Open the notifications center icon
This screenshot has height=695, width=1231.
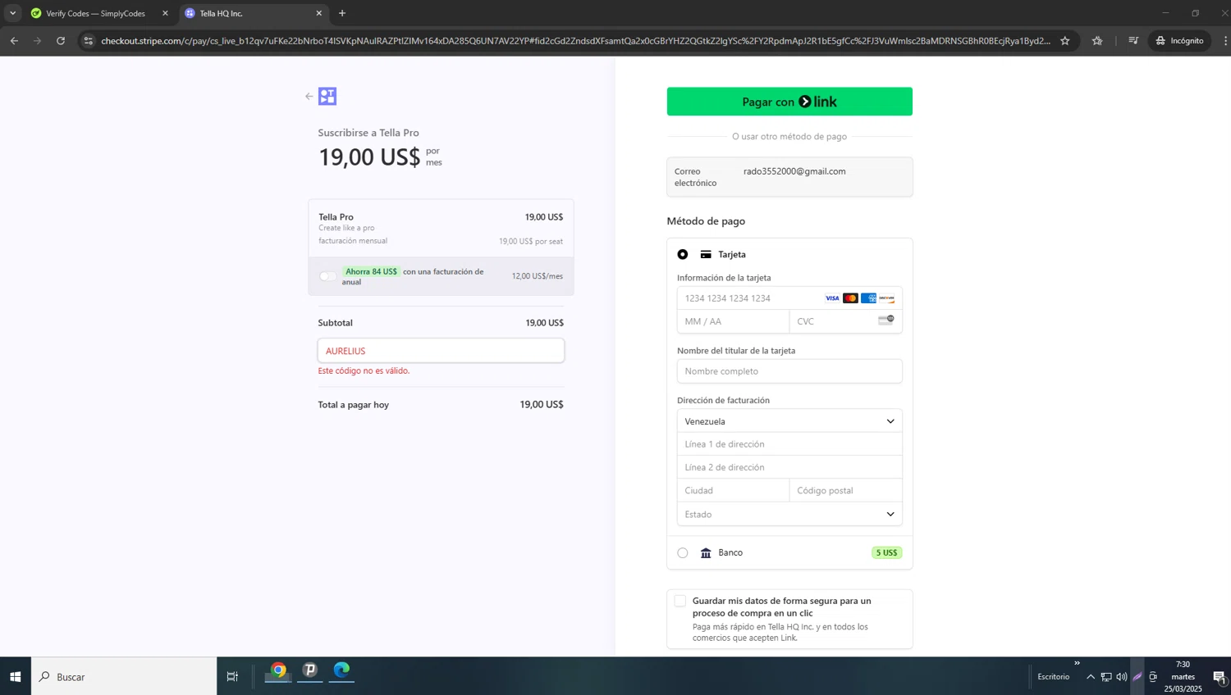(1220, 677)
